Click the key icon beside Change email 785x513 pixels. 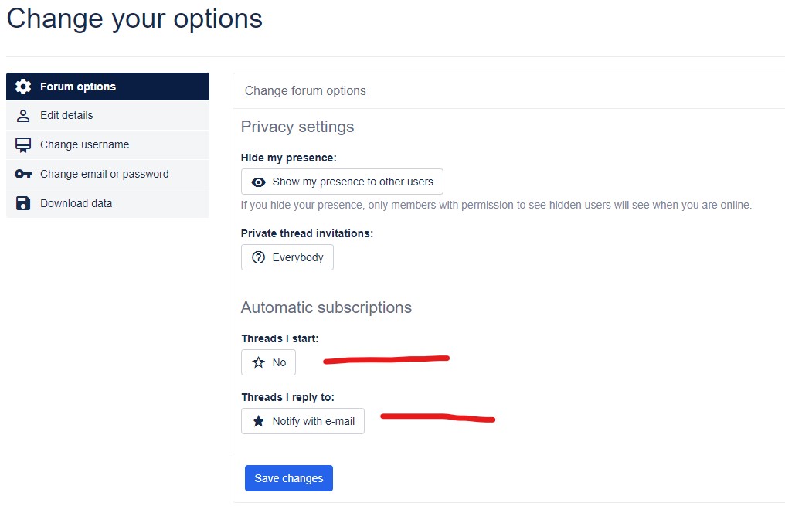(x=23, y=174)
